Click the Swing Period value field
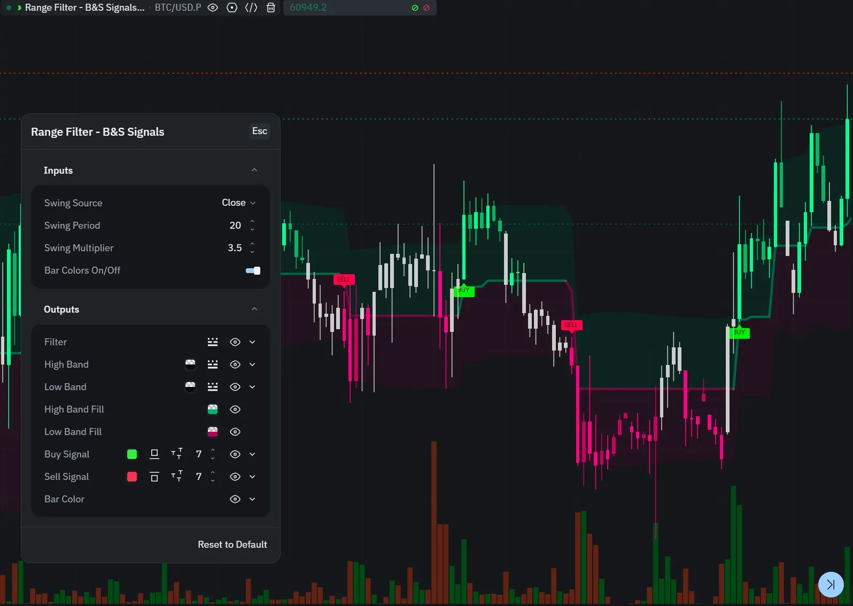853x606 pixels. [x=235, y=226]
